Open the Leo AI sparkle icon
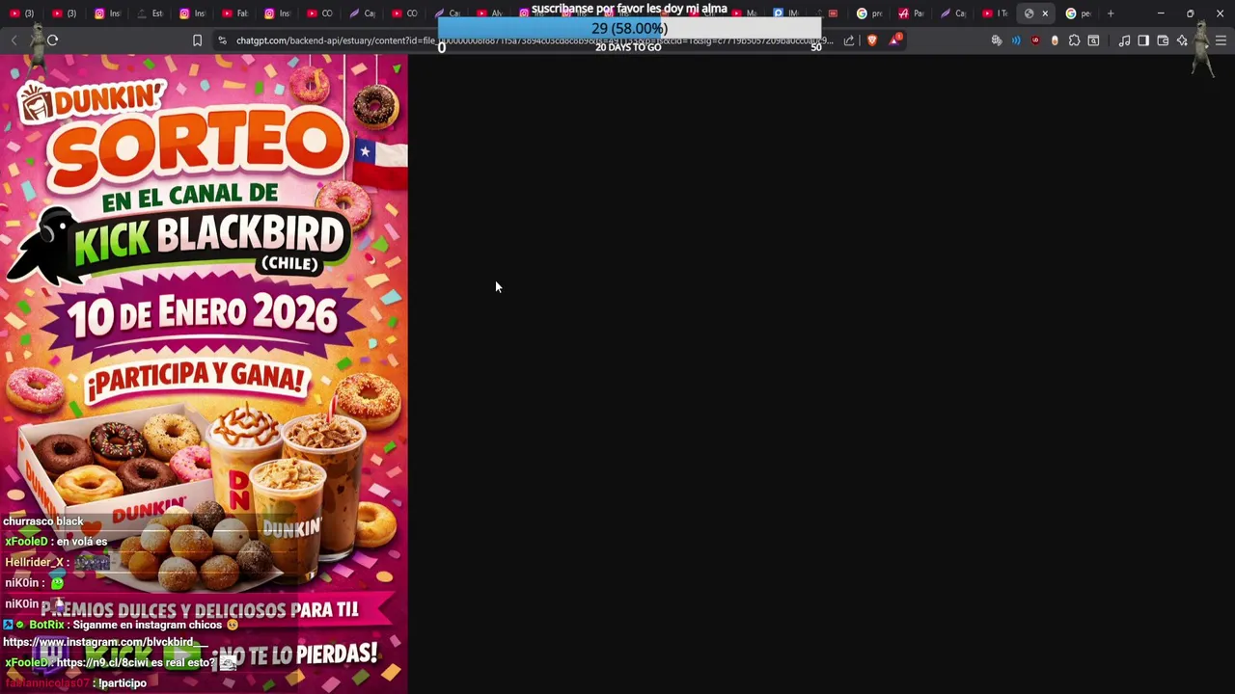The width and height of the screenshot is (1235, 694). 1182,40
